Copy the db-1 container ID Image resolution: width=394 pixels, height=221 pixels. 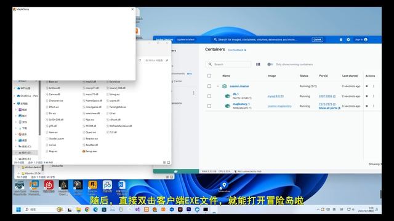(x=251, y=98)
